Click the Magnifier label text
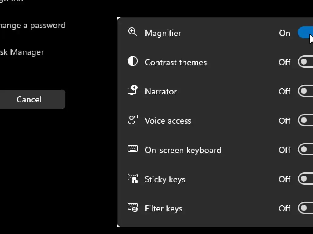The image size is (313, 234). coord(163,33)
